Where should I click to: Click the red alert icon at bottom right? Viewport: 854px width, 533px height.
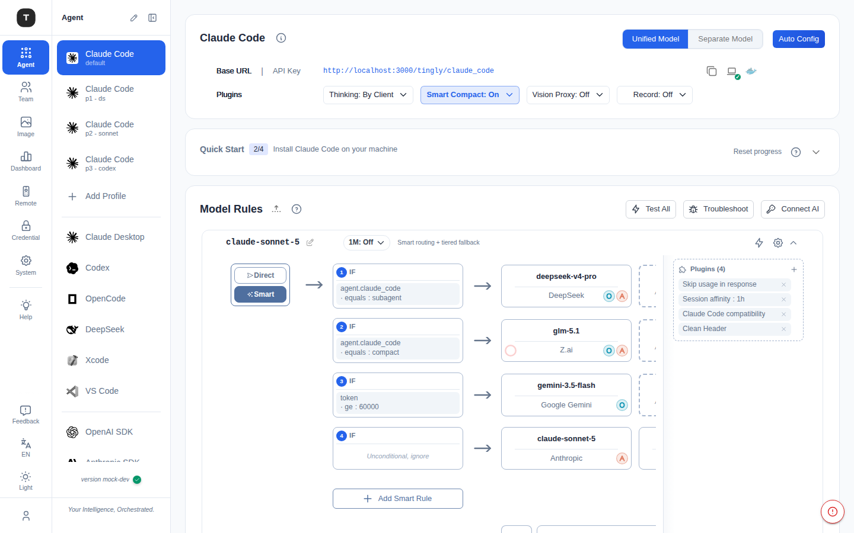[x=833, y=512]
